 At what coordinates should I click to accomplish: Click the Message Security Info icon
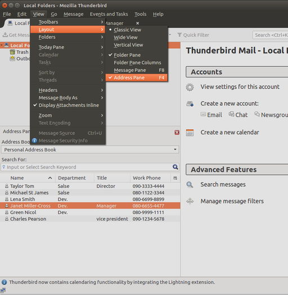[34, 140]
